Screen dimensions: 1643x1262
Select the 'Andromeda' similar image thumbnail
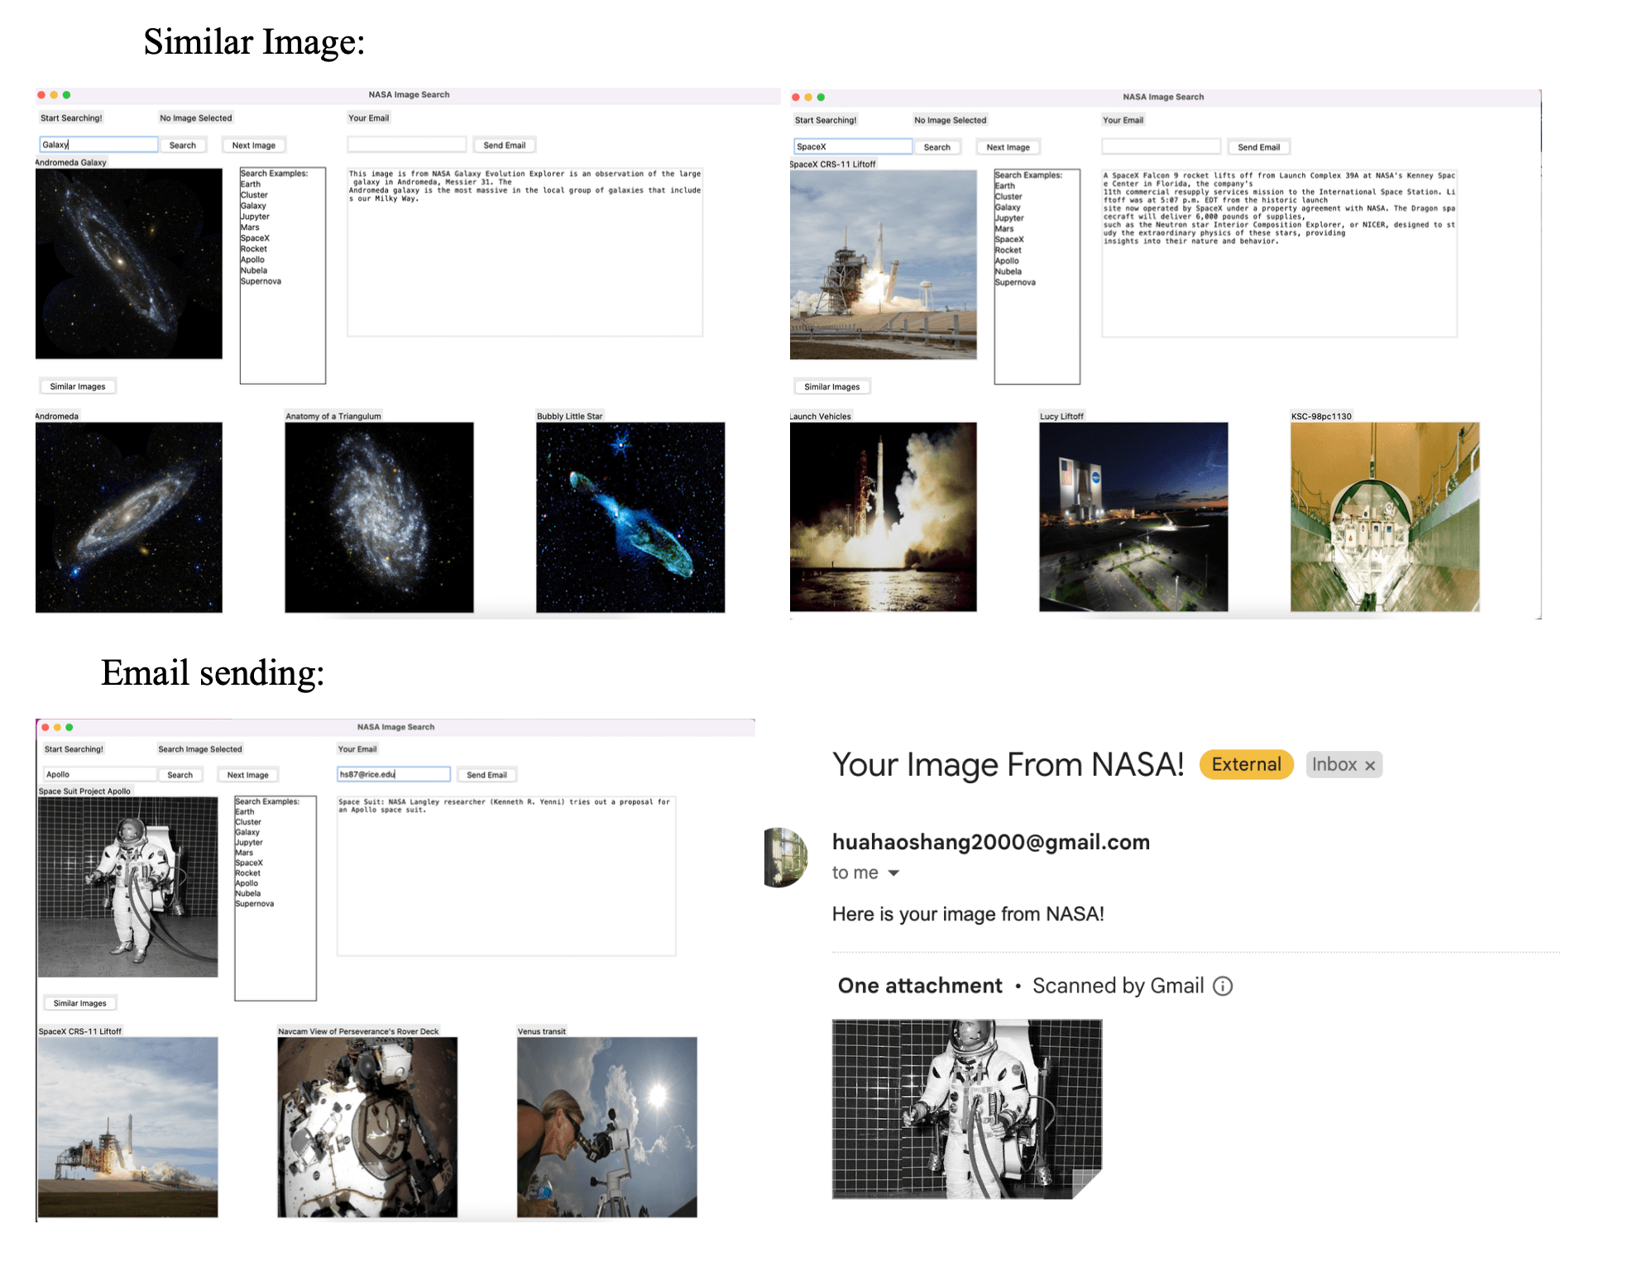[x=129, y=518]
